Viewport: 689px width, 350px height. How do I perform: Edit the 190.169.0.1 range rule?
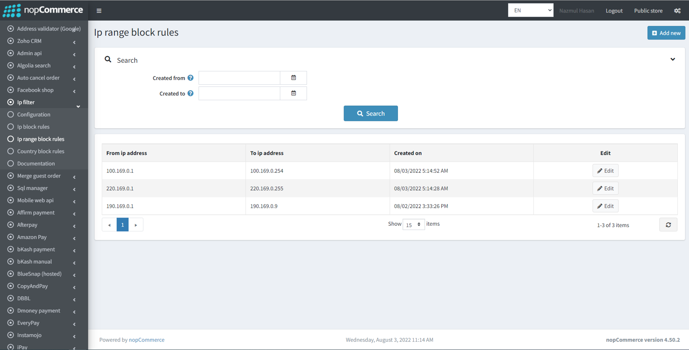(x=605, y=206)
